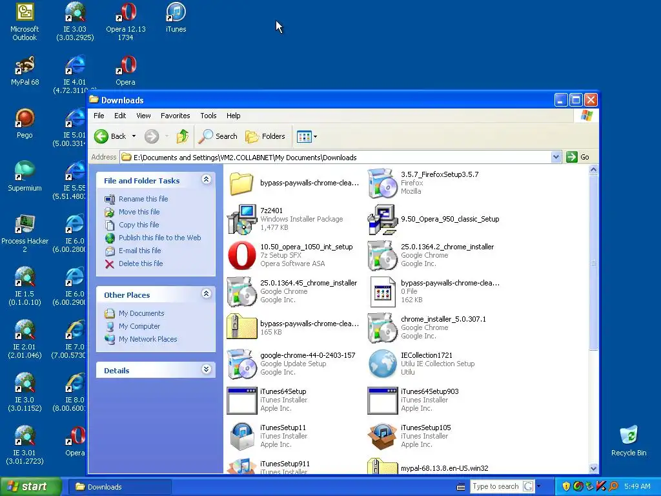Select the 9.50_Opera_950_classic_Setup icon
This screenshot has height=496, width=661.
tap(382, 219)
